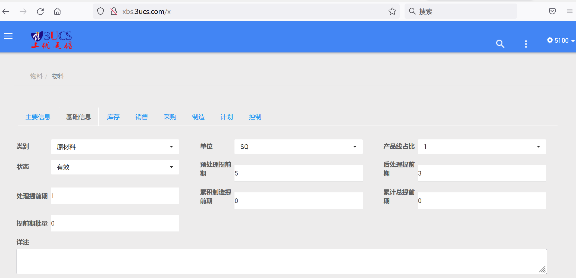Switch to the 制造 tab

(198, 117)
